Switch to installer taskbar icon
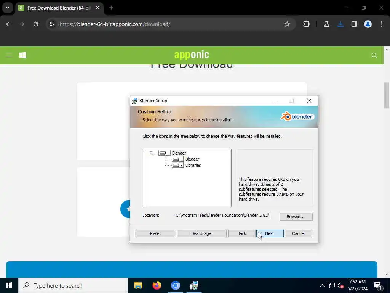 (x=194, y=285)
